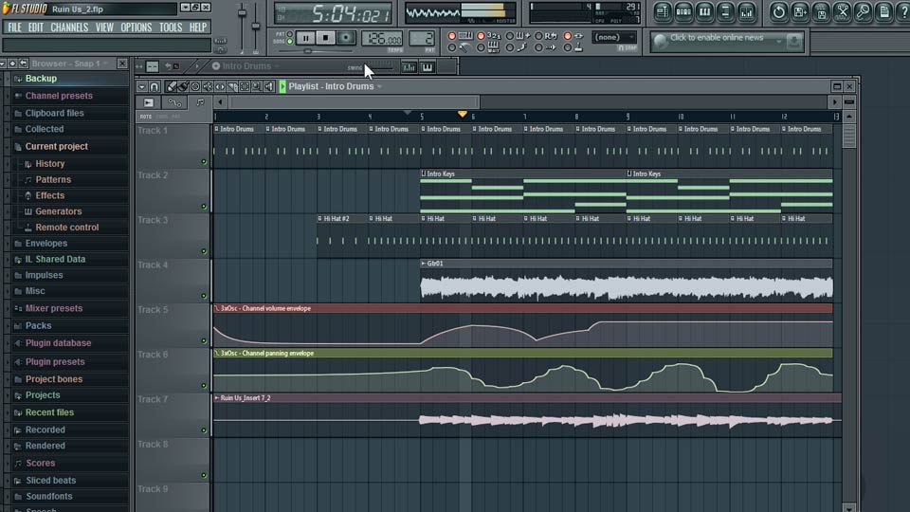Click the step sequencer icon in the toolbar
The height and width of the screenshot is (512, 910).
point(682,12)
